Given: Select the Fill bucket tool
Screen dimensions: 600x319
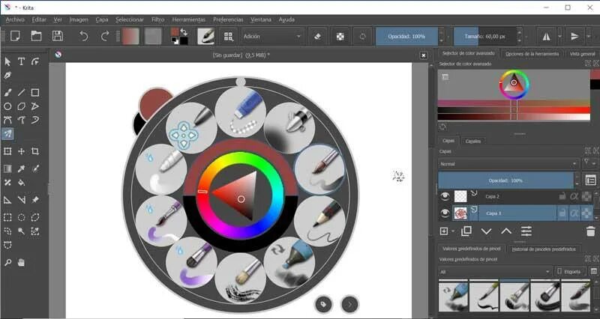Looking at the screenshot, I should click(x=22, y=182).
